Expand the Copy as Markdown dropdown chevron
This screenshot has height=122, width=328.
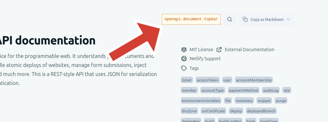pyautogui.click(x=288, y=19)
